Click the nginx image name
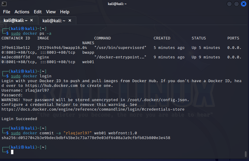Image resolution: width=249 pixels, height=161 pixels. 43,57
